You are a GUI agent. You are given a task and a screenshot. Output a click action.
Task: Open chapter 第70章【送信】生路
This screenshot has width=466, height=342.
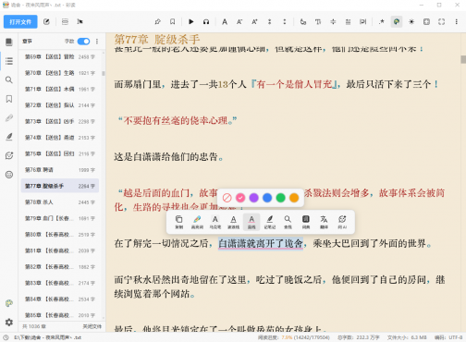60,73
